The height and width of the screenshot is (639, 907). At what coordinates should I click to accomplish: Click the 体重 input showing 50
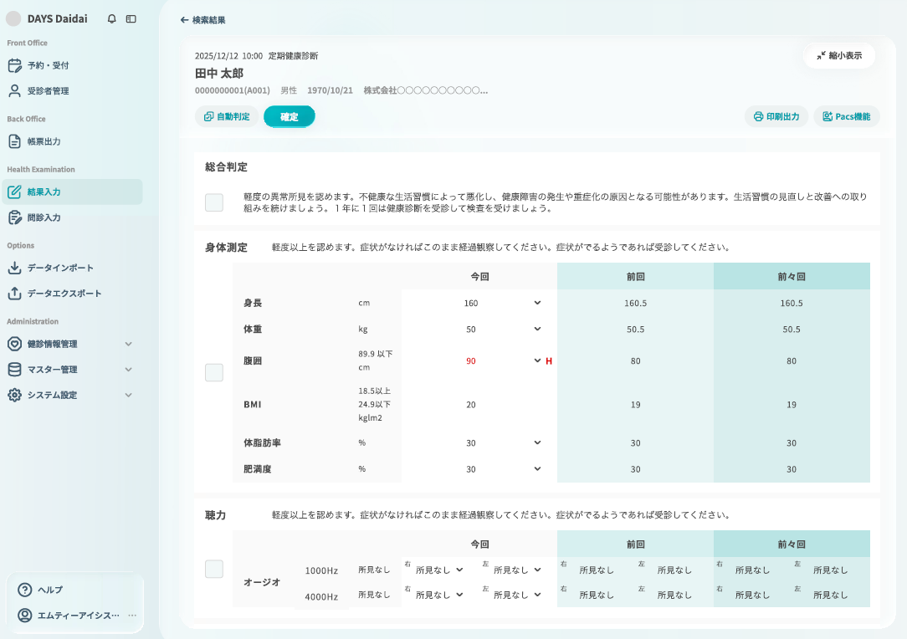tap(471, 329)
